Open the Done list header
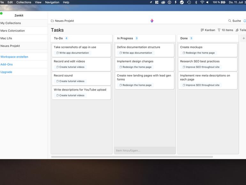The image size is (246, 185). click(208, 38)
